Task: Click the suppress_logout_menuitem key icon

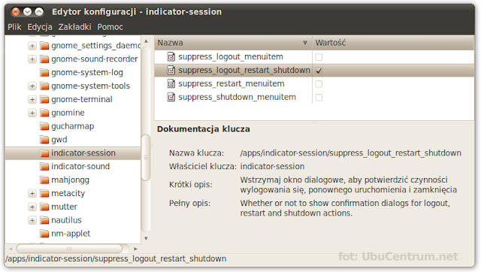Action: 171,57
